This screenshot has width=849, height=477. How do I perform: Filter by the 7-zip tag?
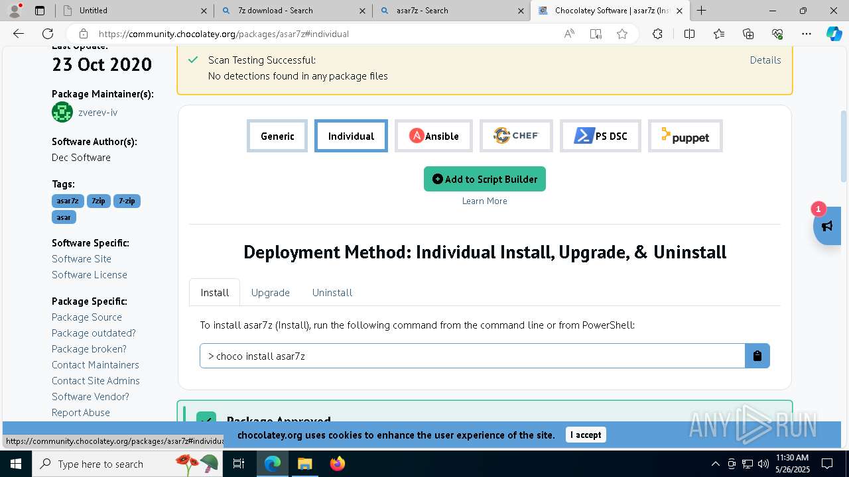pos(127,201)
